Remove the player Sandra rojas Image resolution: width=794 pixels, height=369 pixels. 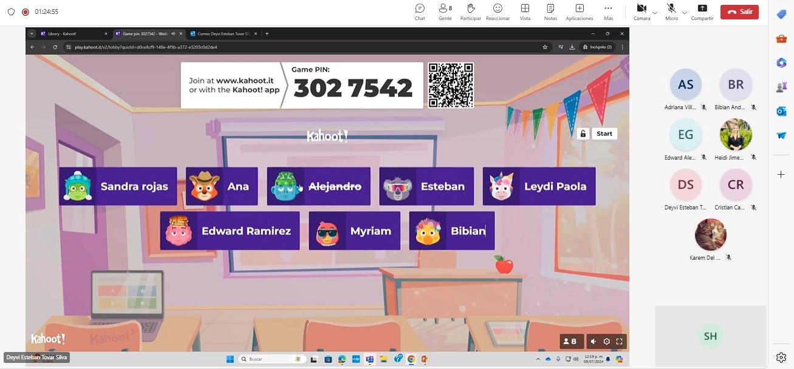[118, 186]
